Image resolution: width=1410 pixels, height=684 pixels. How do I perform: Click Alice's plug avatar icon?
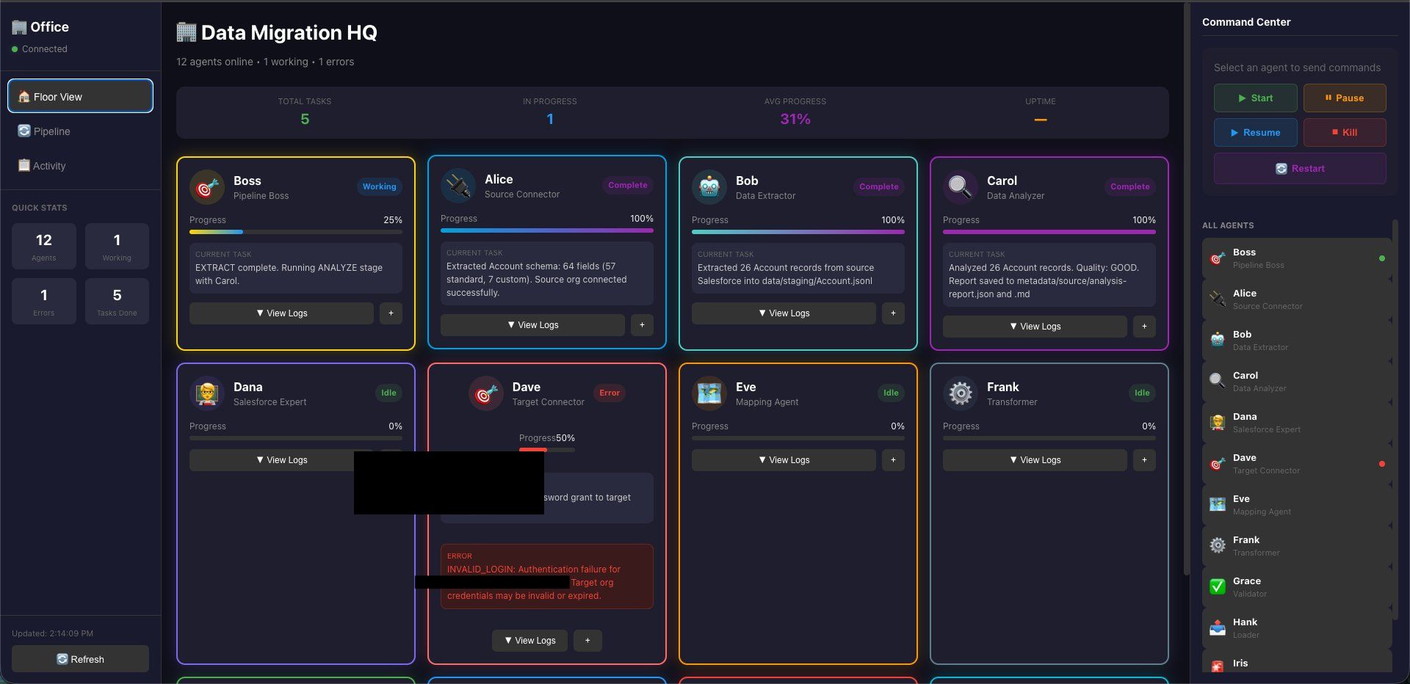pos(458,186)
